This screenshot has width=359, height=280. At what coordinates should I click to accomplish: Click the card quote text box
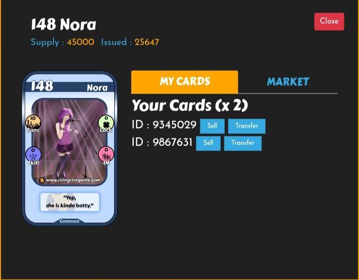click(70, 202)
